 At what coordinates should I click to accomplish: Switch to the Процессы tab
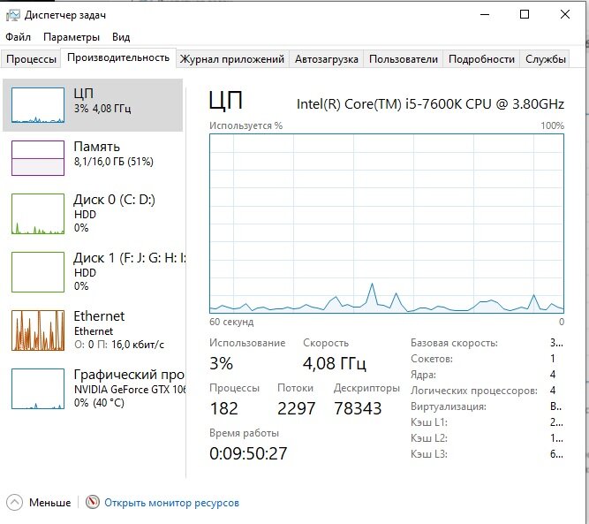[x=31, y=59]
